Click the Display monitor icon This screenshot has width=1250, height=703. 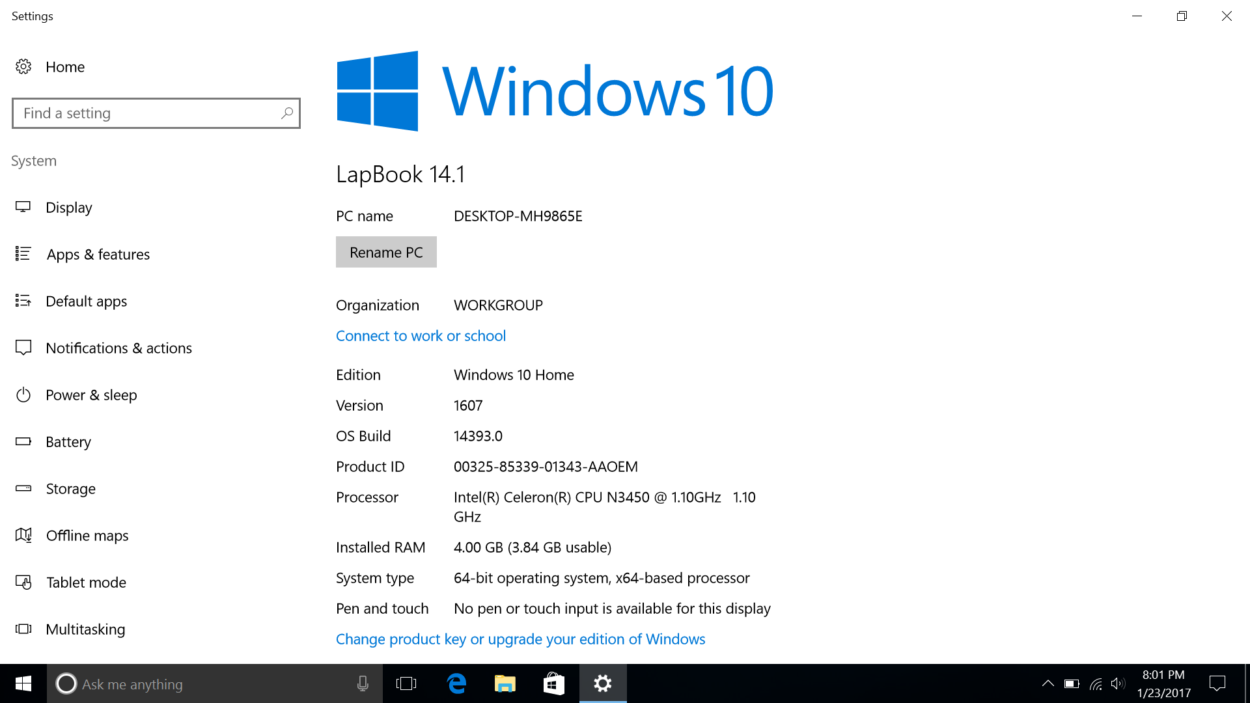point(23,207)
